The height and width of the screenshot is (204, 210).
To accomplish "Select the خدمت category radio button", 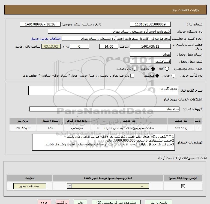I will (x=153, y=69).
